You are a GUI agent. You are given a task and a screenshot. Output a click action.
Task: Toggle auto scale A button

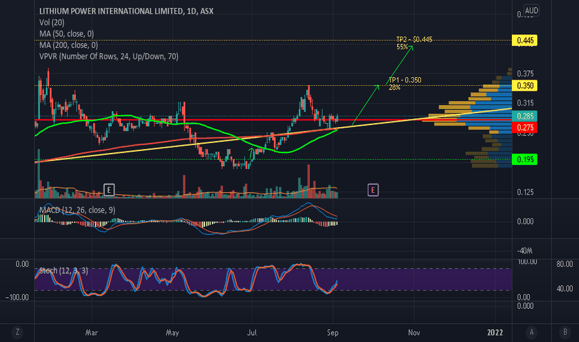click(x=531, y=332)
